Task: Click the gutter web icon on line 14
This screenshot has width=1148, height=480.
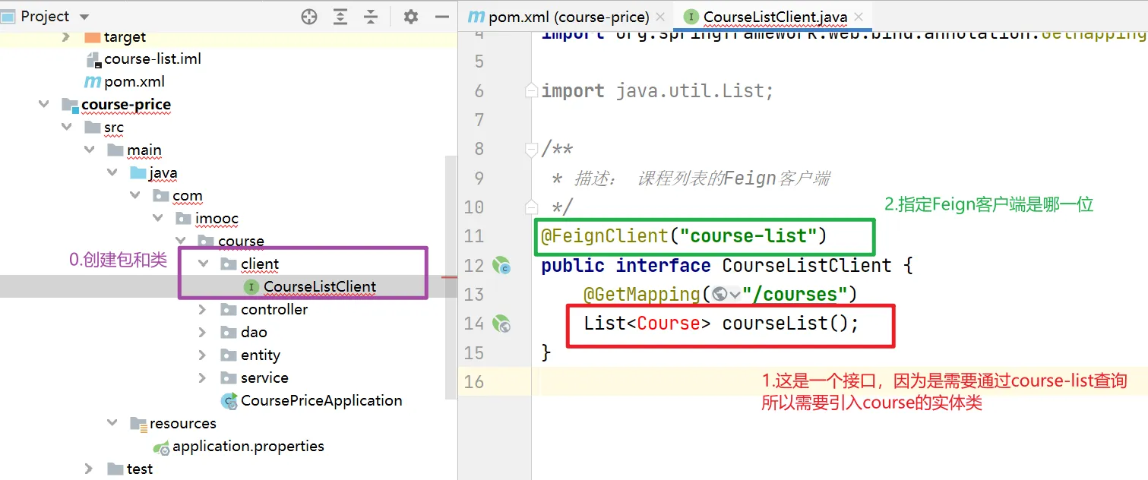Action: coord(501,324)
